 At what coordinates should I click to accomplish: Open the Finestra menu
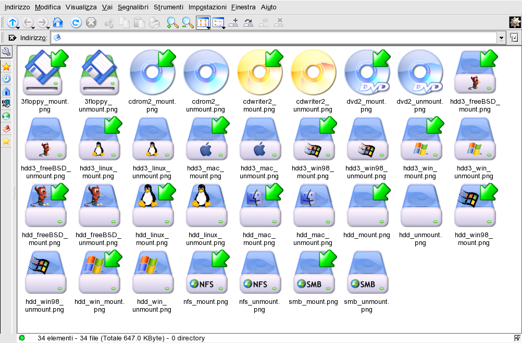[x=243, y=7]
